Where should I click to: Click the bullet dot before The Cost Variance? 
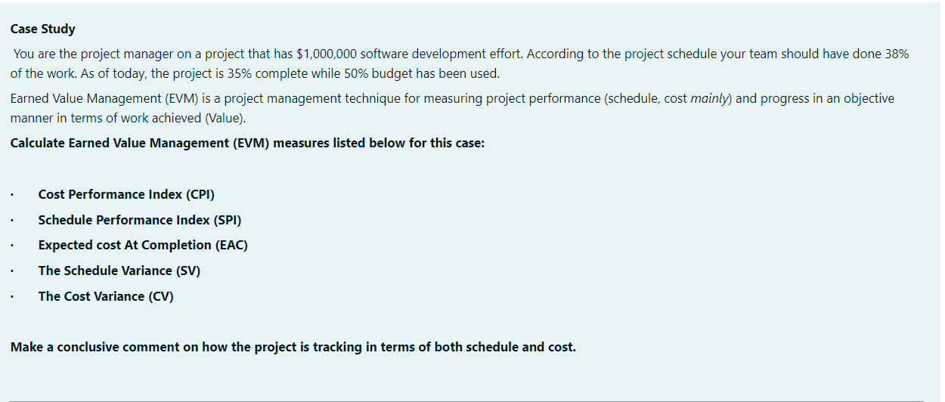tap(13, 297)
